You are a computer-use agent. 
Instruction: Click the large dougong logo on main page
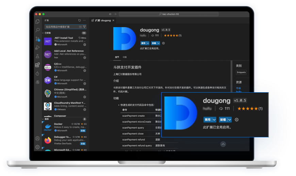(x=125, y=39)
